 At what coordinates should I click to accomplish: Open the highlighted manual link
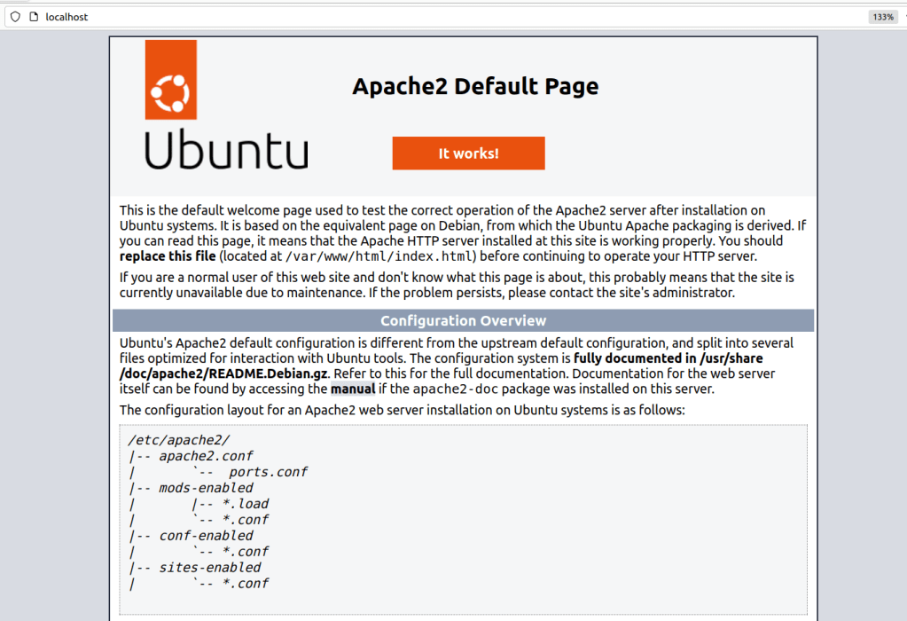point(353,389)
